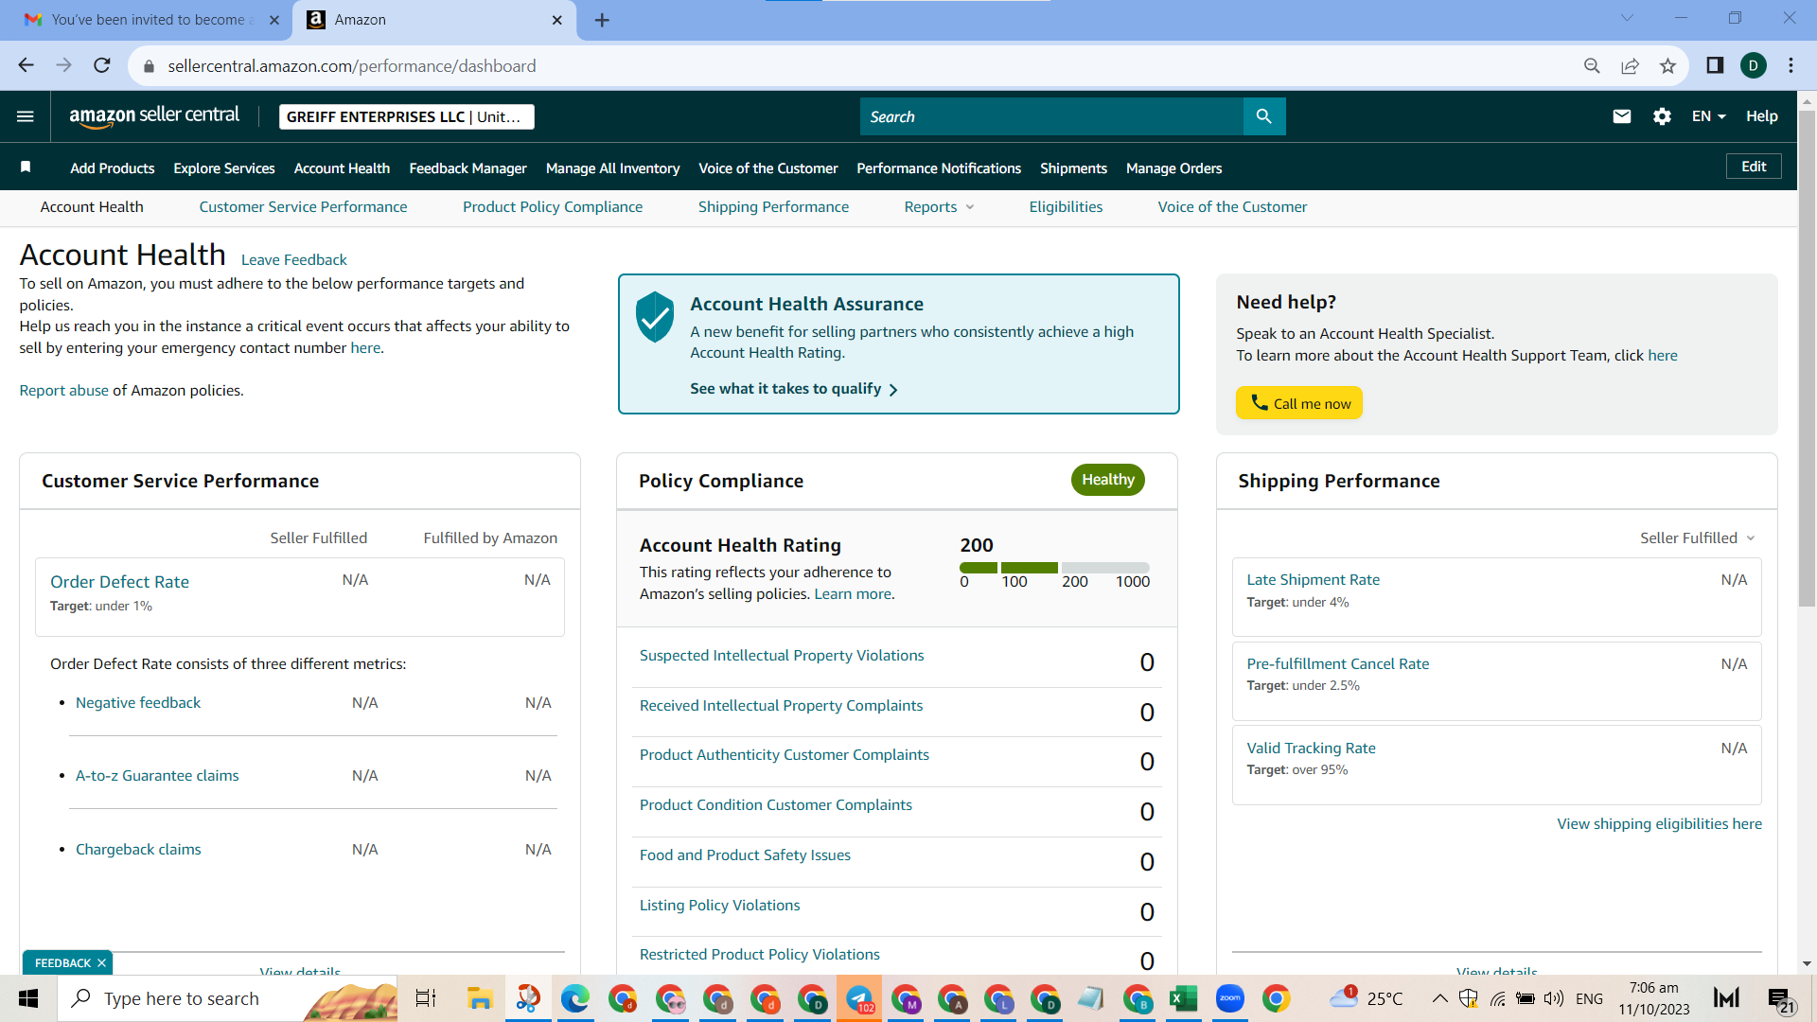This screenshot has height=1022, width=1817.
Task: Open Telegram from the taskbar
Action: (x=859, y=998)
